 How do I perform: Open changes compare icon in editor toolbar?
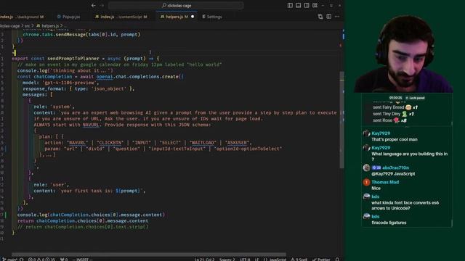(320, 17)
